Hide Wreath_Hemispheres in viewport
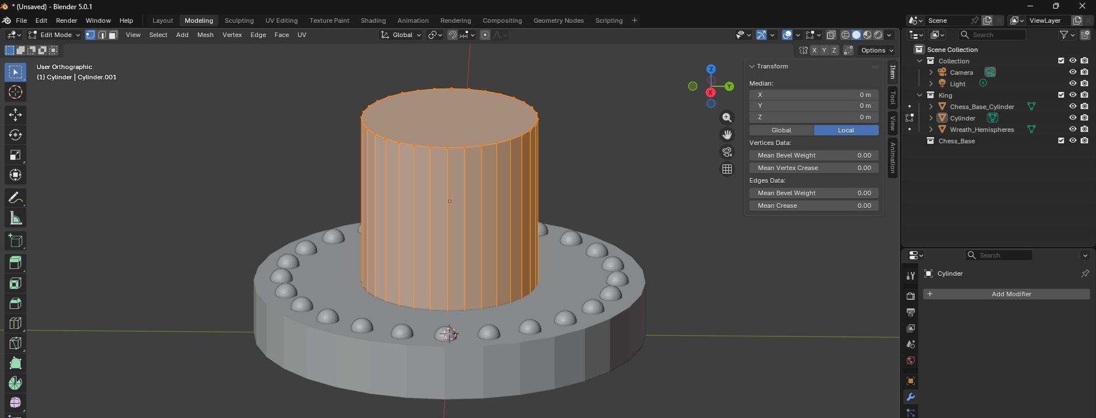This screenshot has height=418, width=1096. pos(1073,129)
